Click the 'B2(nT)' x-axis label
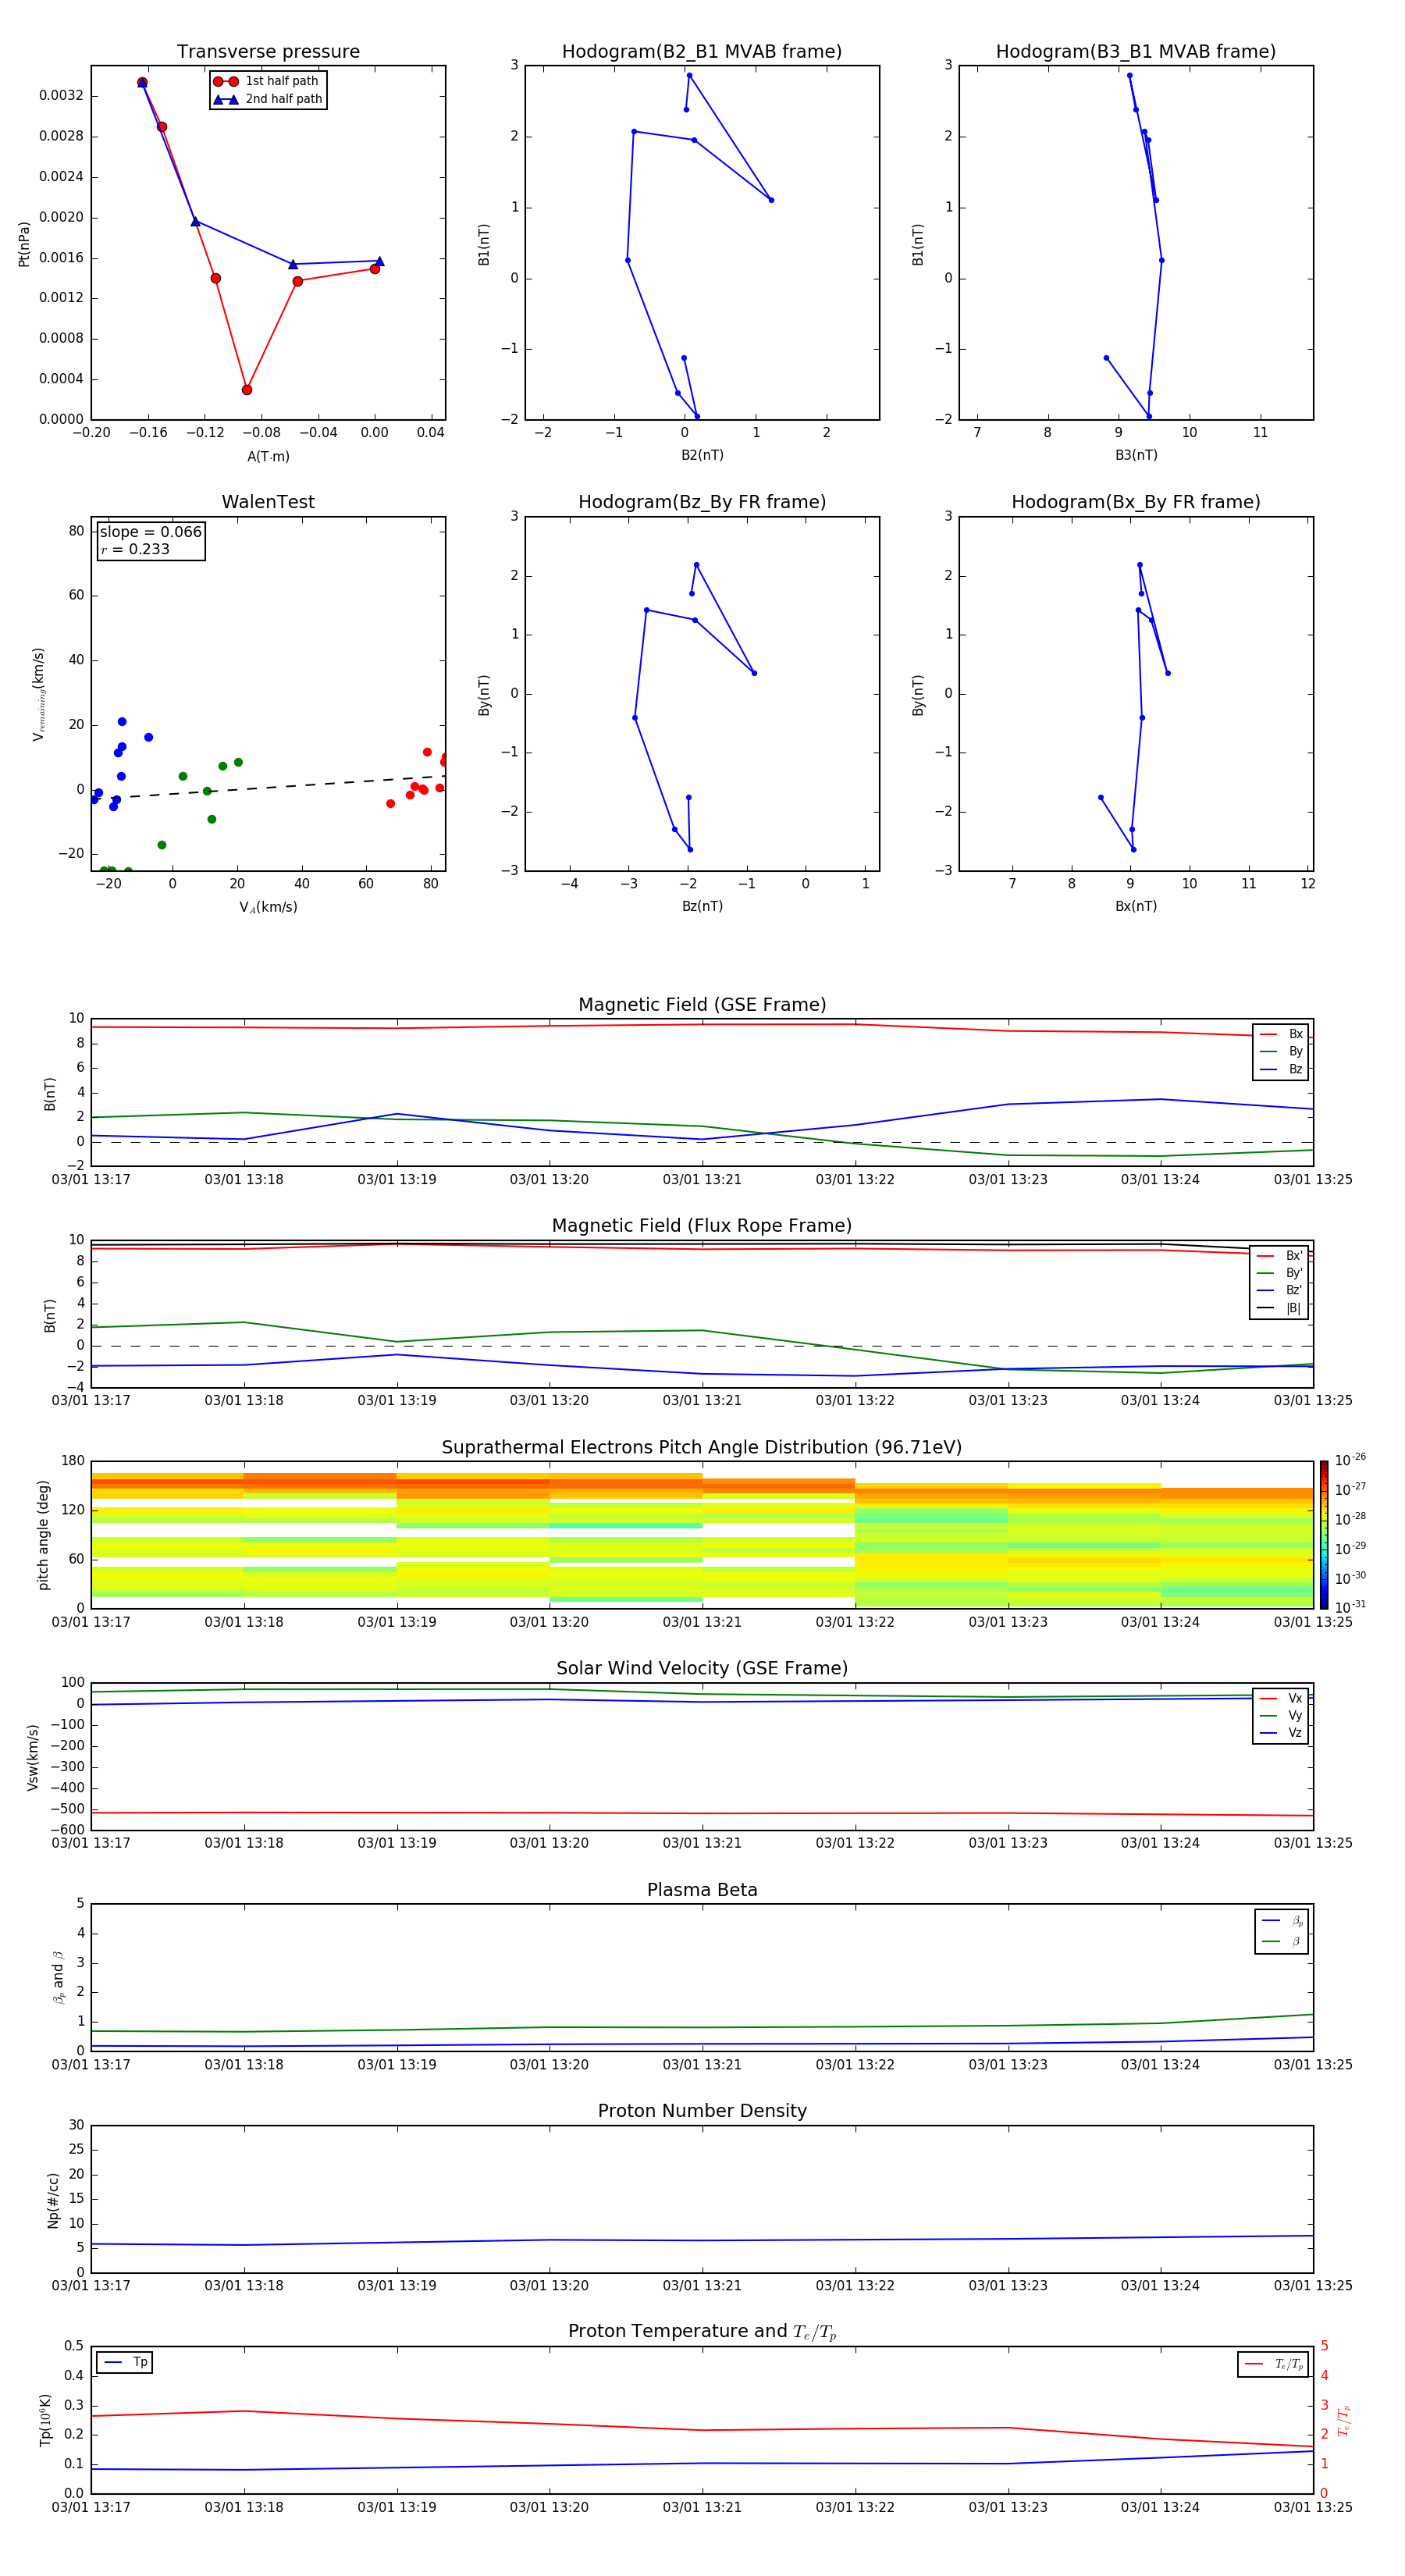The image size is (1405, 2576). coord(702,455)
